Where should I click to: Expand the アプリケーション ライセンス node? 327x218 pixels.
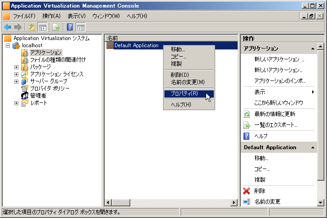pyautogui.click(x=16, y=74)
